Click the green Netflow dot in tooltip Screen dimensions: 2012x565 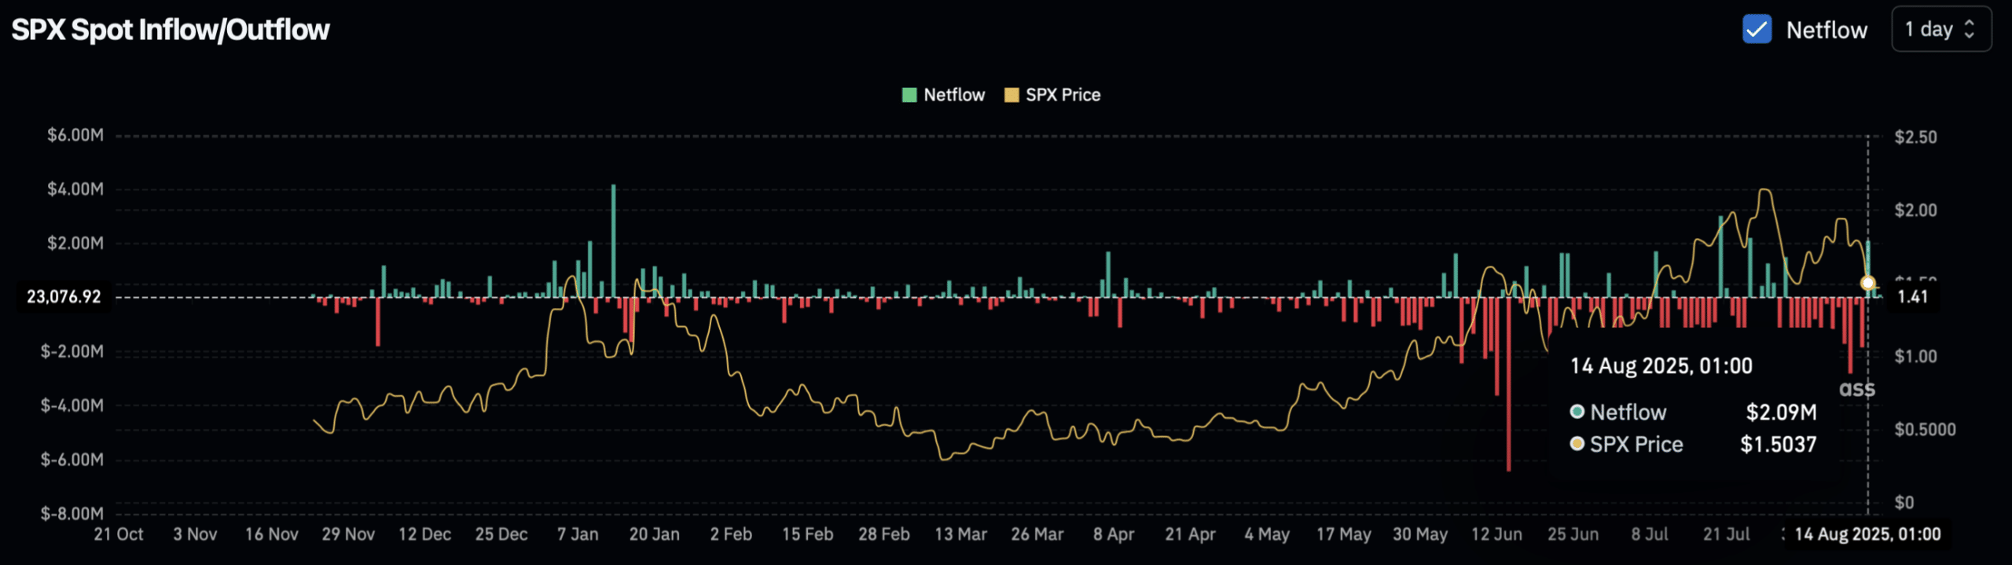(x=1577, y=412)
